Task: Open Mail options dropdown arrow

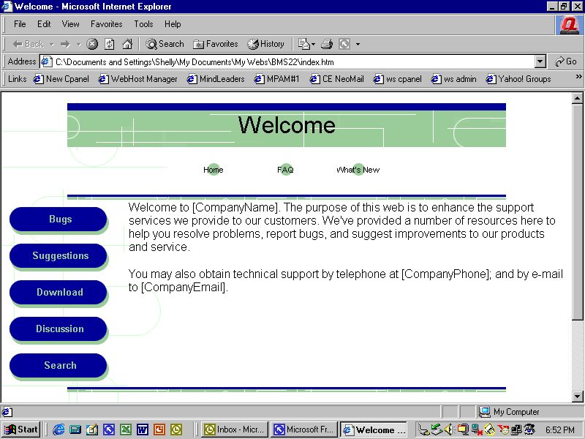Action: (x=313, y=45)
